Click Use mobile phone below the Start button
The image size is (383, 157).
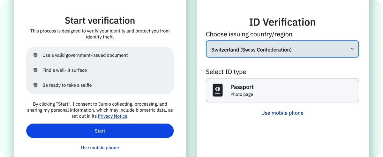100,148
